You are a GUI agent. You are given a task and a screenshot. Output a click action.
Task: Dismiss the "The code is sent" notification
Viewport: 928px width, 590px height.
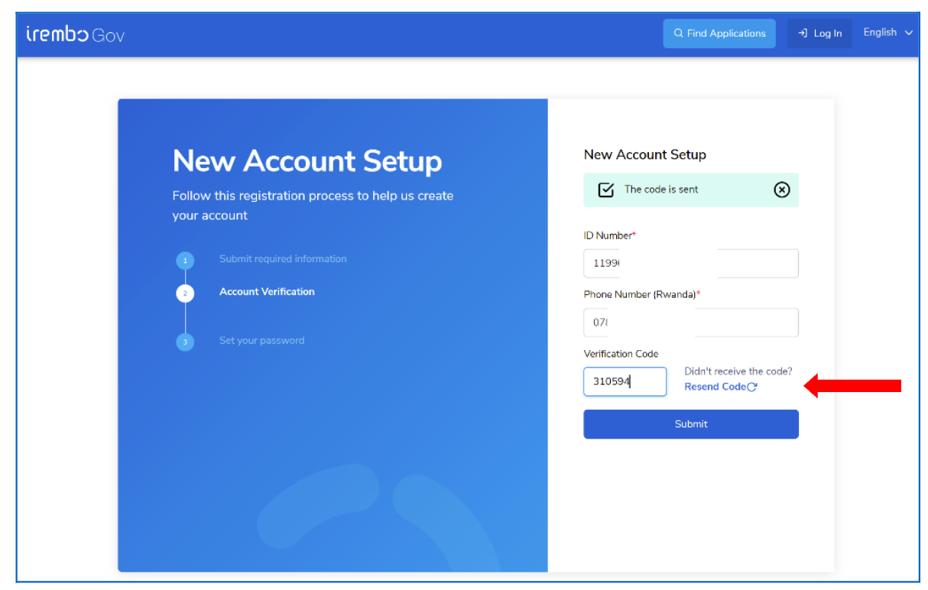(x=781, y=190)
